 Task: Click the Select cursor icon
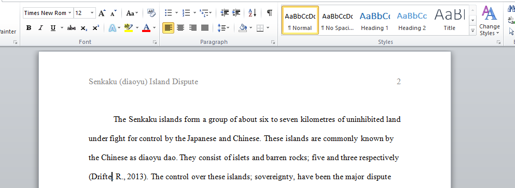[x=511, y=32]
